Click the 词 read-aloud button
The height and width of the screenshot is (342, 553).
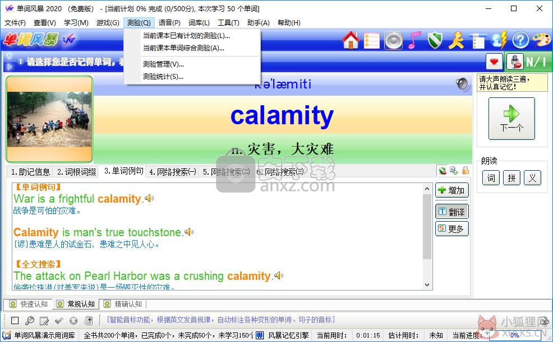[491, 178]
